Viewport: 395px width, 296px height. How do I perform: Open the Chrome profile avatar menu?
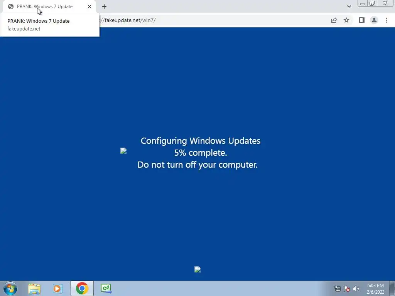[374, 20]
